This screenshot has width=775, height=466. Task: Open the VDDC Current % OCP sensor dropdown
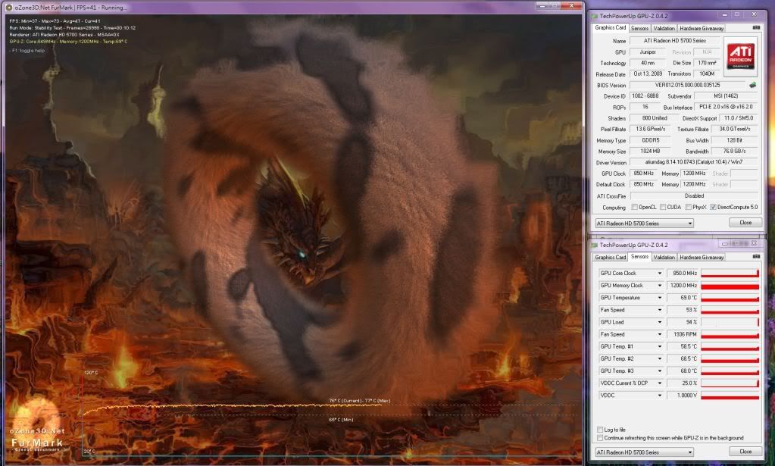point(659,383)
